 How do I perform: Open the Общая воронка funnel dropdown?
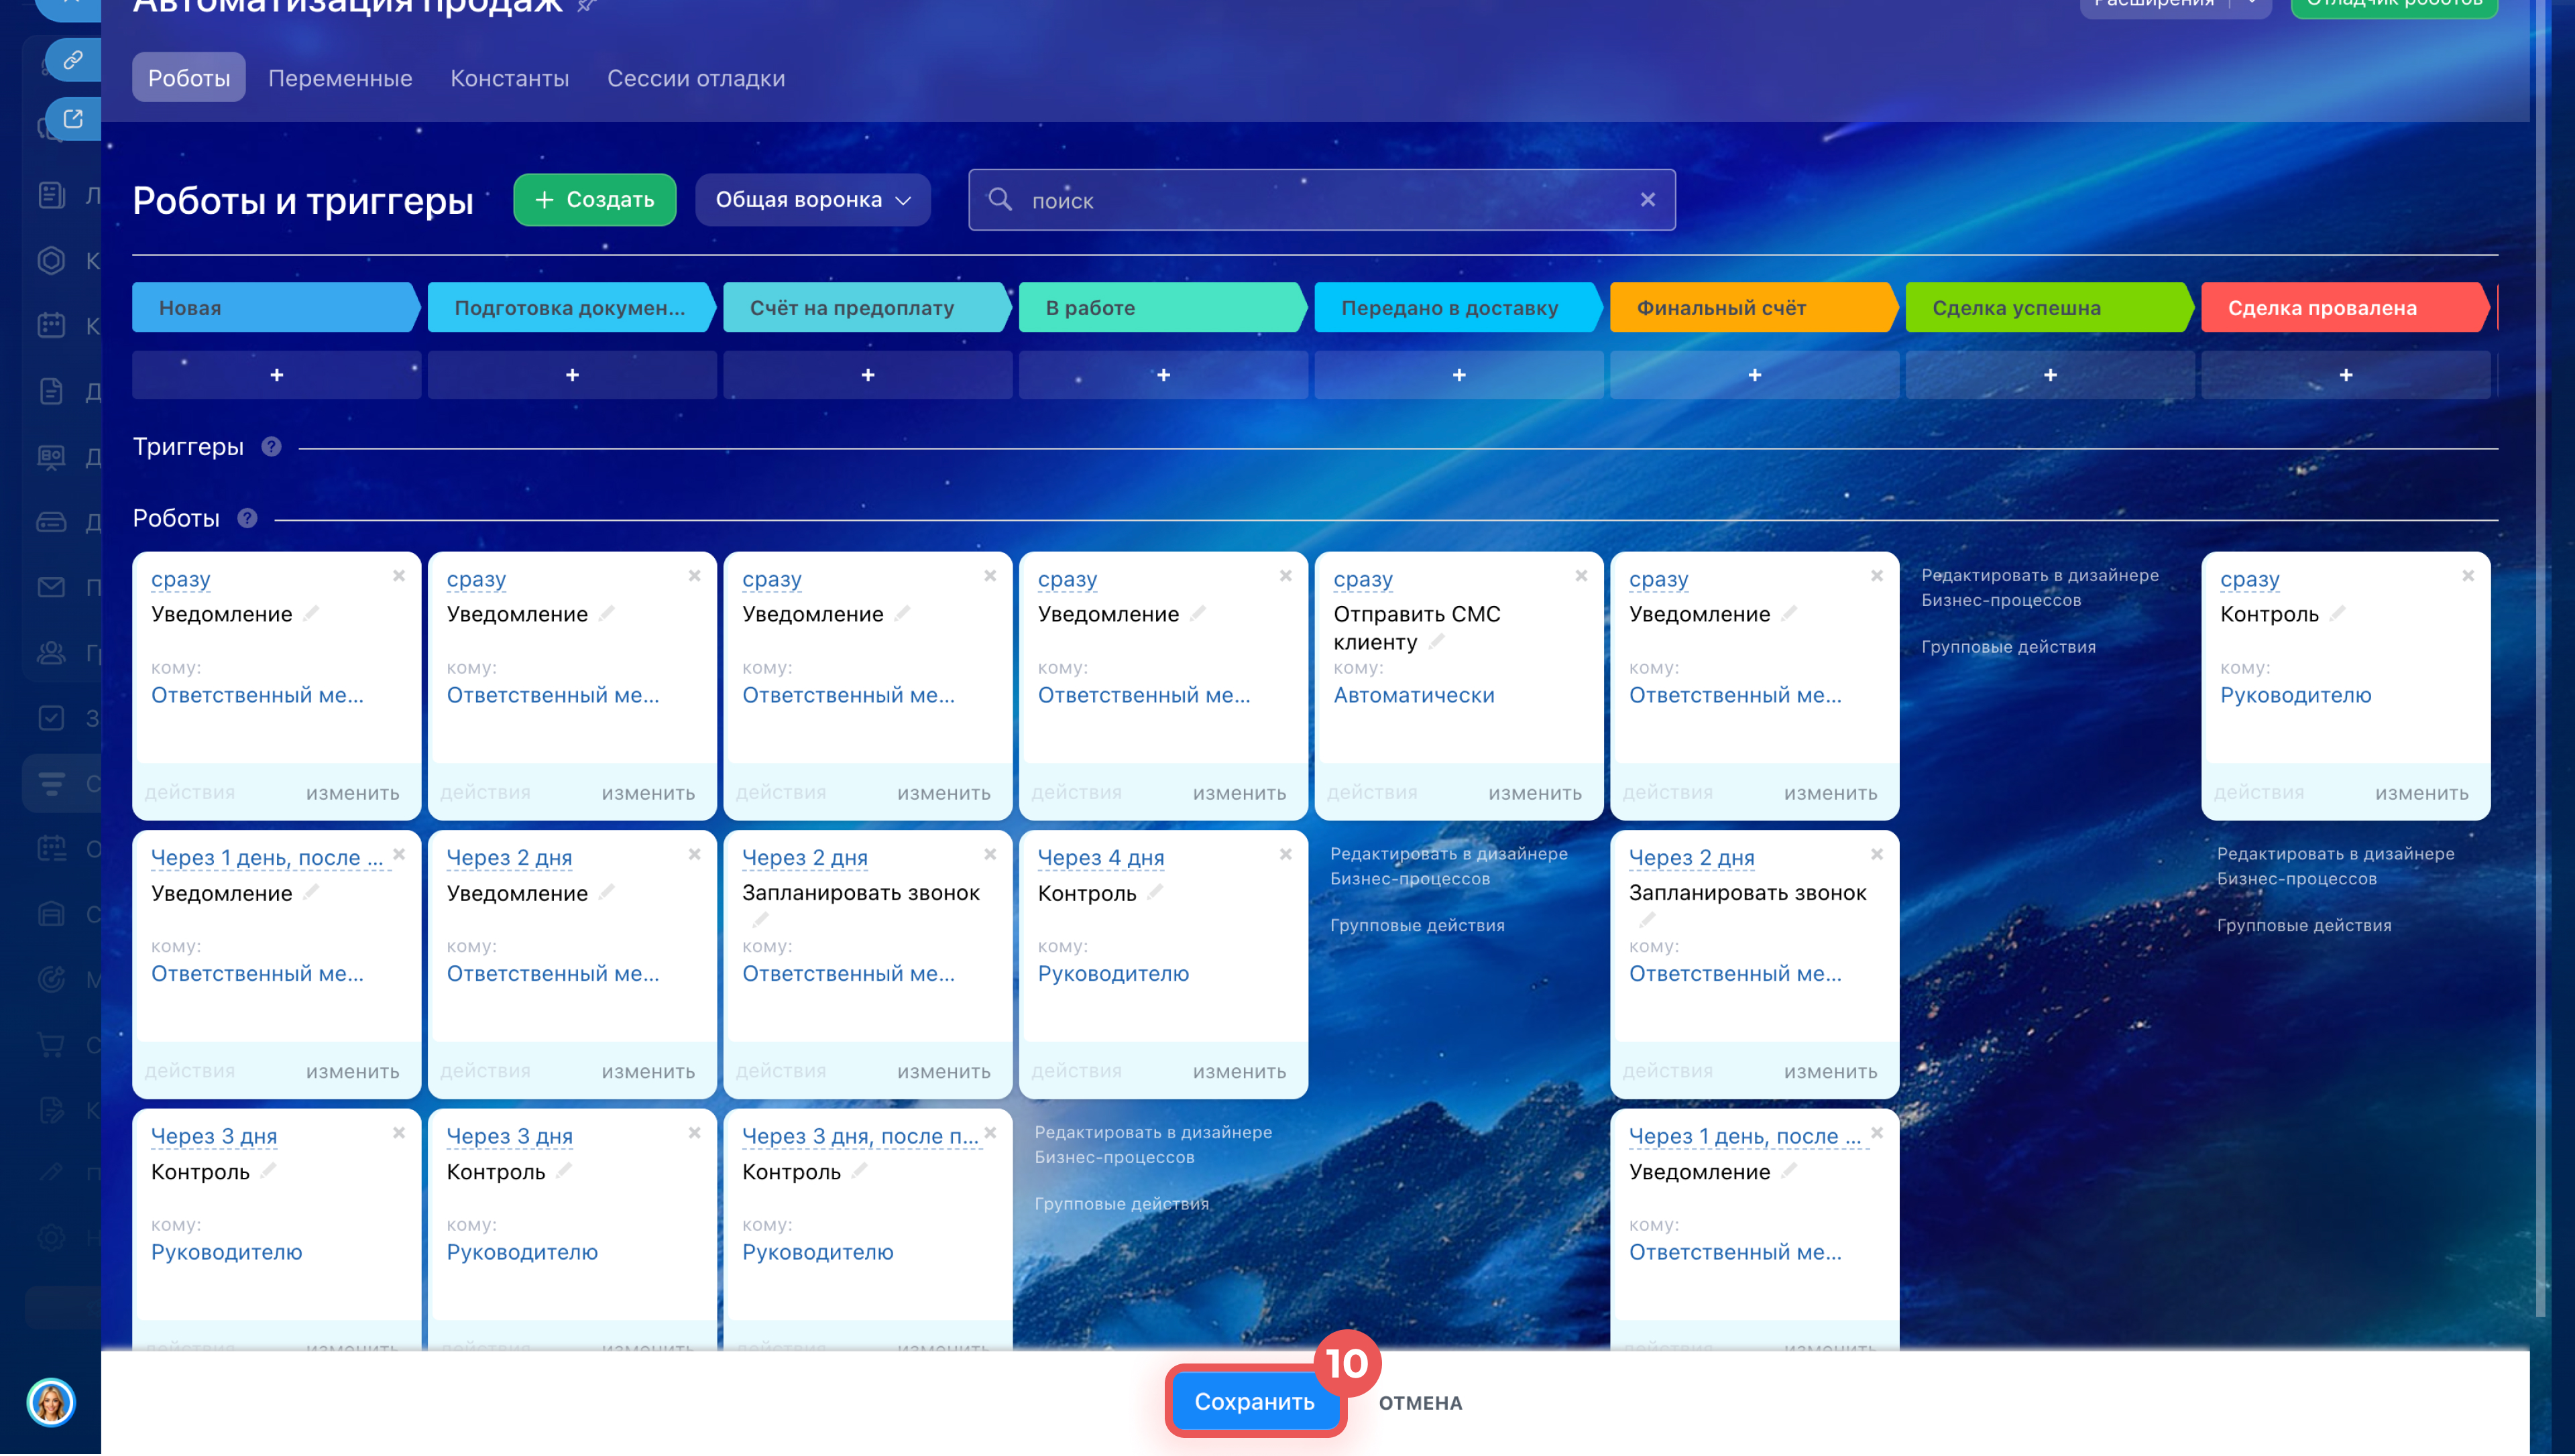pos(812,200)
